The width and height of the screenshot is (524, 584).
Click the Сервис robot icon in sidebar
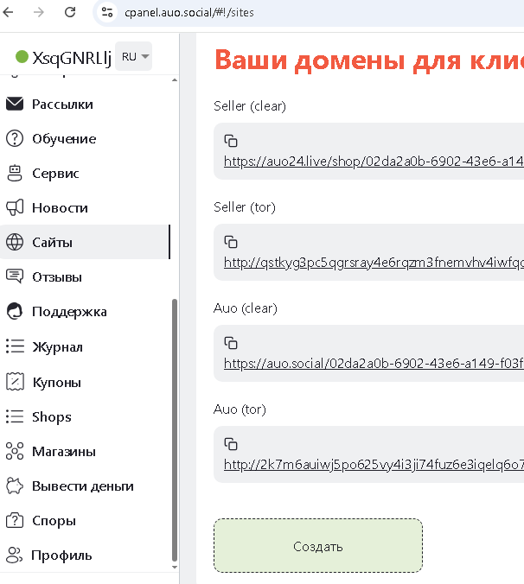click(x=14, y=174)
